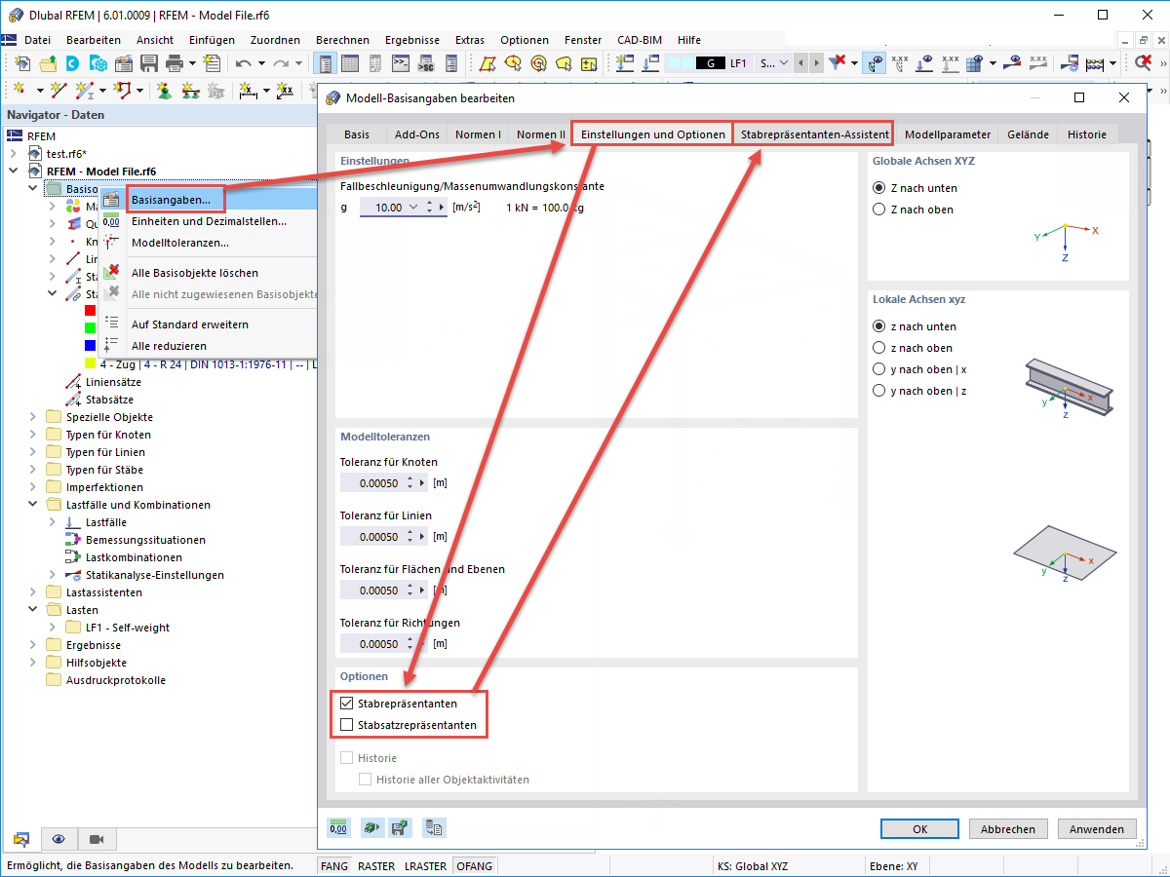The width and height of the screenshot is (1170, 877).
Task: Toggle the Navigator panel toolbar icon
Action: (325, 63)
